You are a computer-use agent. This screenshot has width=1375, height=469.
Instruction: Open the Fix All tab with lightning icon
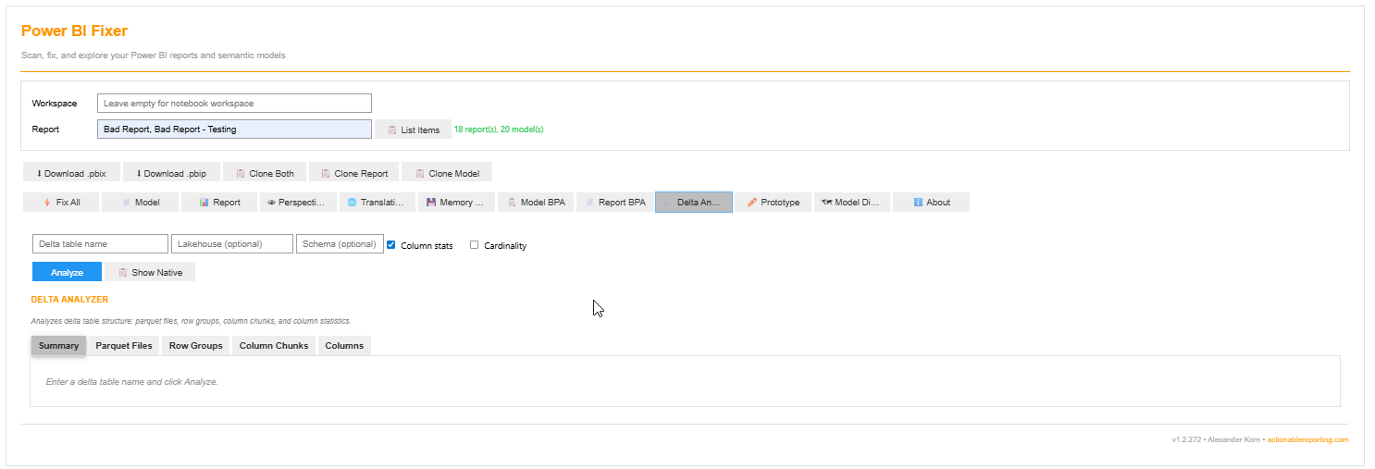tap(60, 203)
